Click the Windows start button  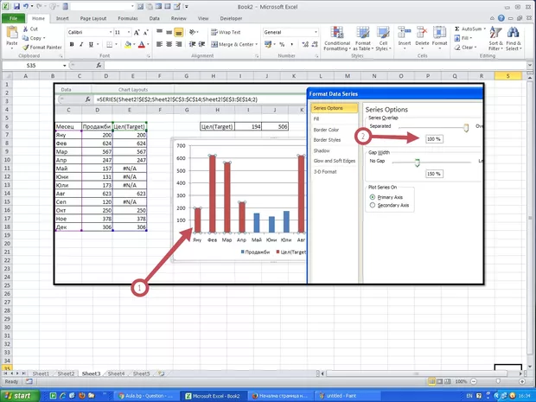click(20, 394)
